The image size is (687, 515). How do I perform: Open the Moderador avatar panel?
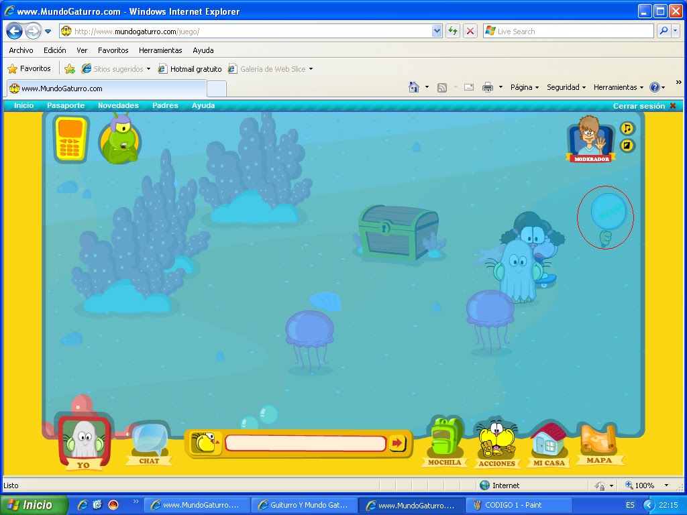pos(590,139)
